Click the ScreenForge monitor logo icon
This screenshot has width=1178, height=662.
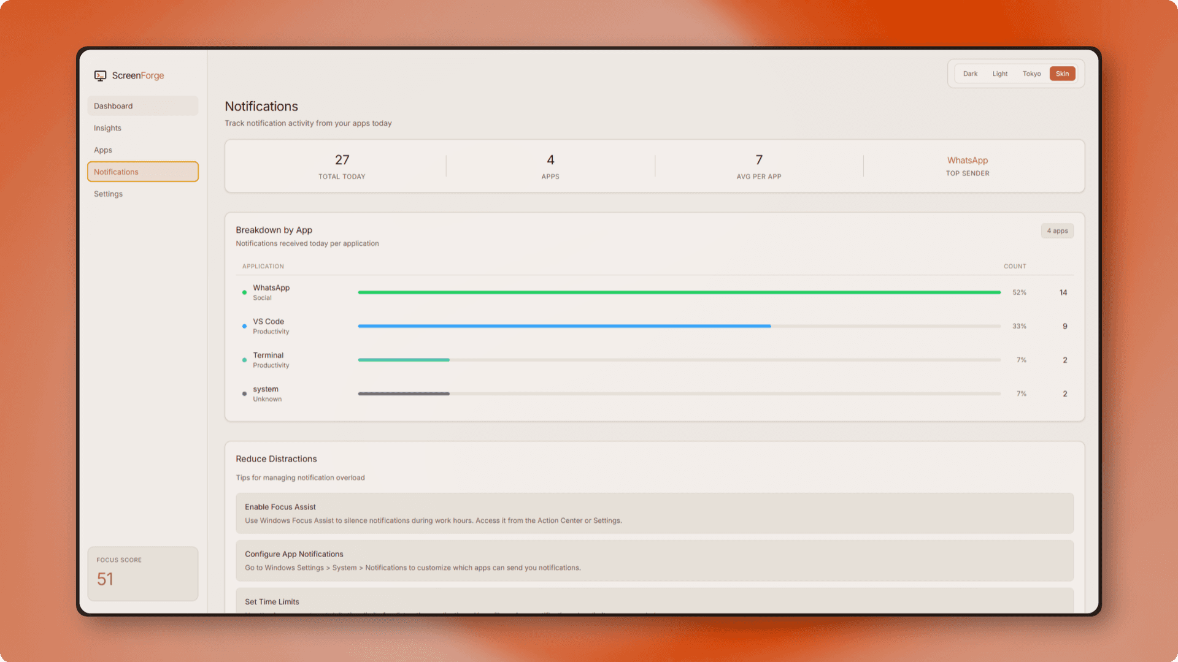click(100, 75)
